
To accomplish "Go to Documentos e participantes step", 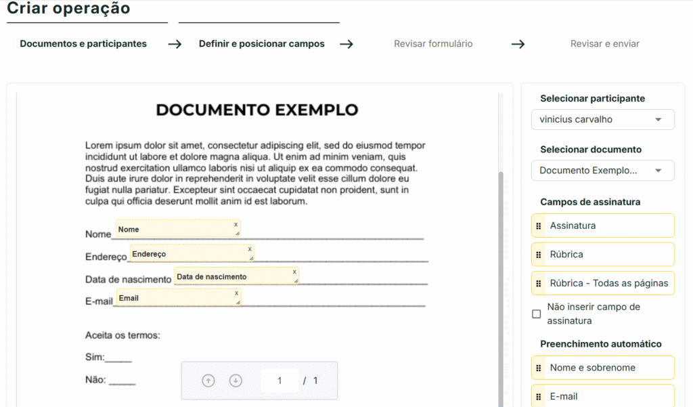I will pyautogui.click(x=83, y=44).
